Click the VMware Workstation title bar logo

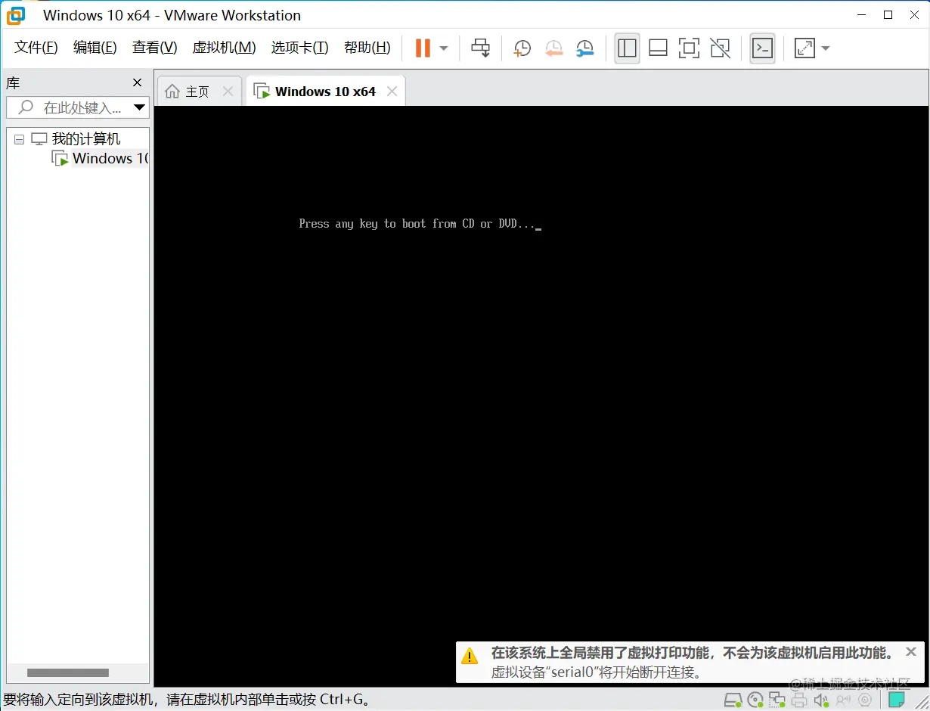16,15
